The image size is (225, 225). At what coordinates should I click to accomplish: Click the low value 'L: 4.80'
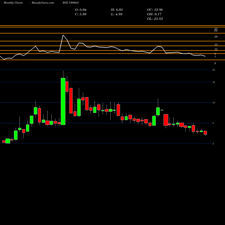click(117, 14)
